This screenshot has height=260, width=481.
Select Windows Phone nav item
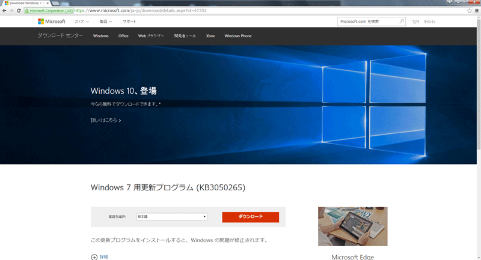pos(238,36)
